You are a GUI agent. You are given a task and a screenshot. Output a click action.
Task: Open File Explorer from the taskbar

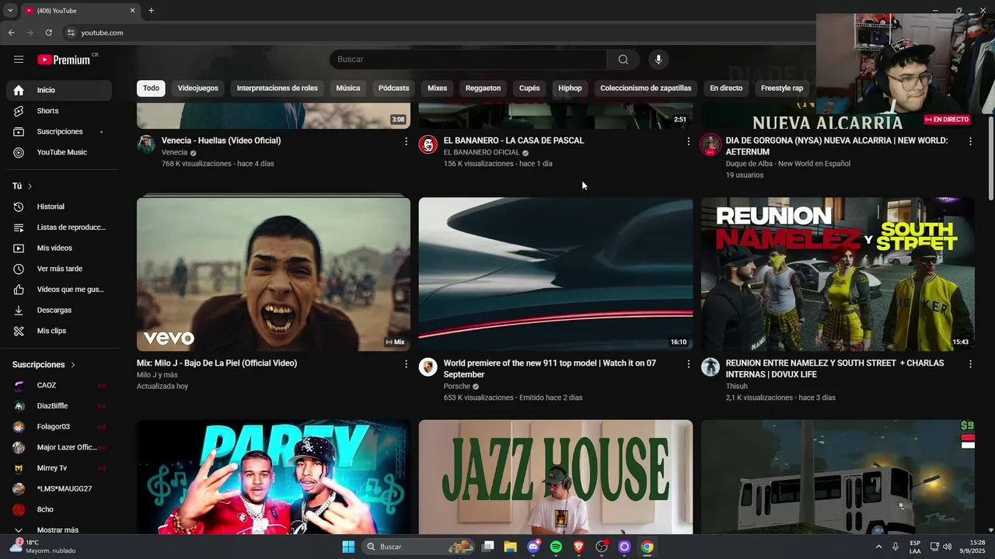point(510,547)
